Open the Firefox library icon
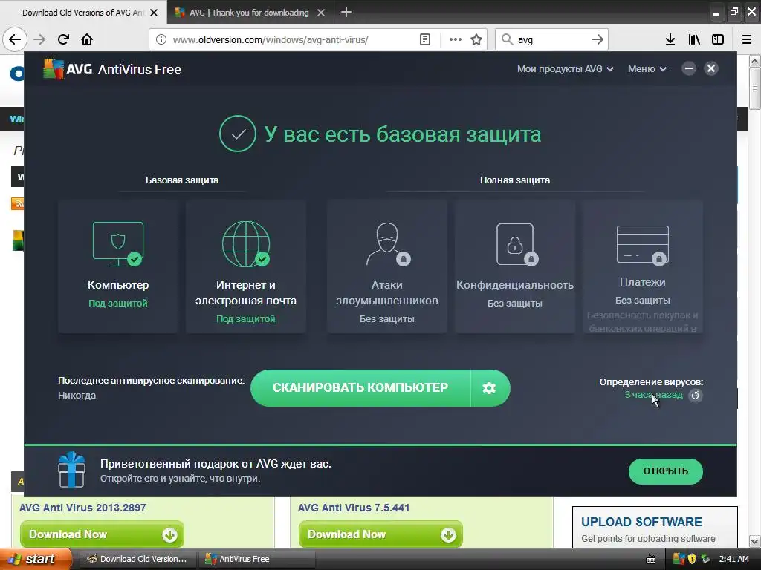Viewport: 761px width, 570px height. (x=695, y=39)
